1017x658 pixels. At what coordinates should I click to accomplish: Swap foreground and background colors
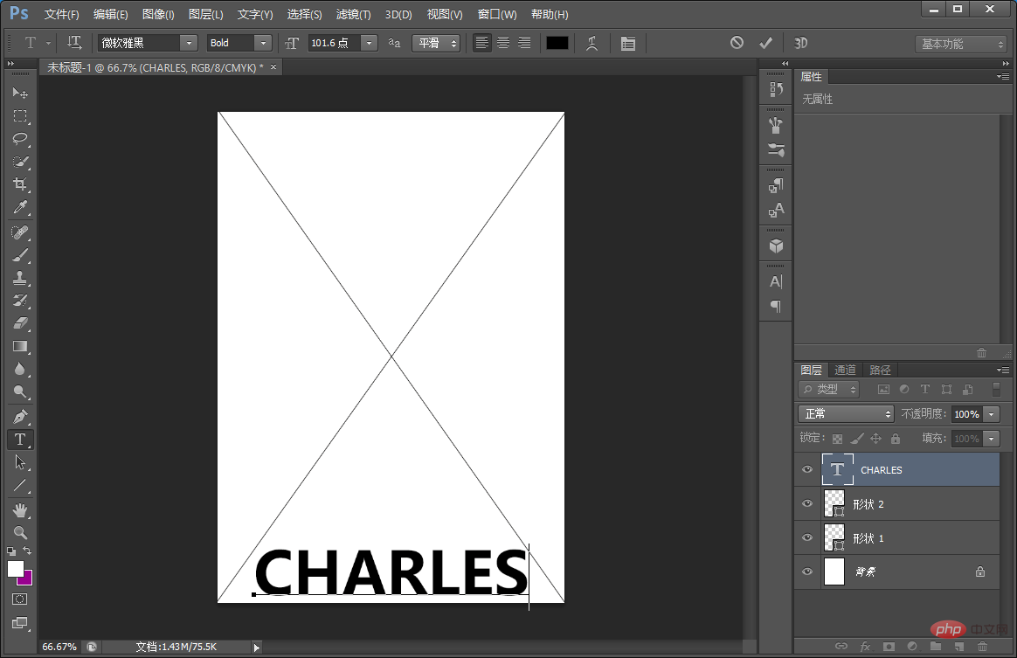[x=27, y=551]
